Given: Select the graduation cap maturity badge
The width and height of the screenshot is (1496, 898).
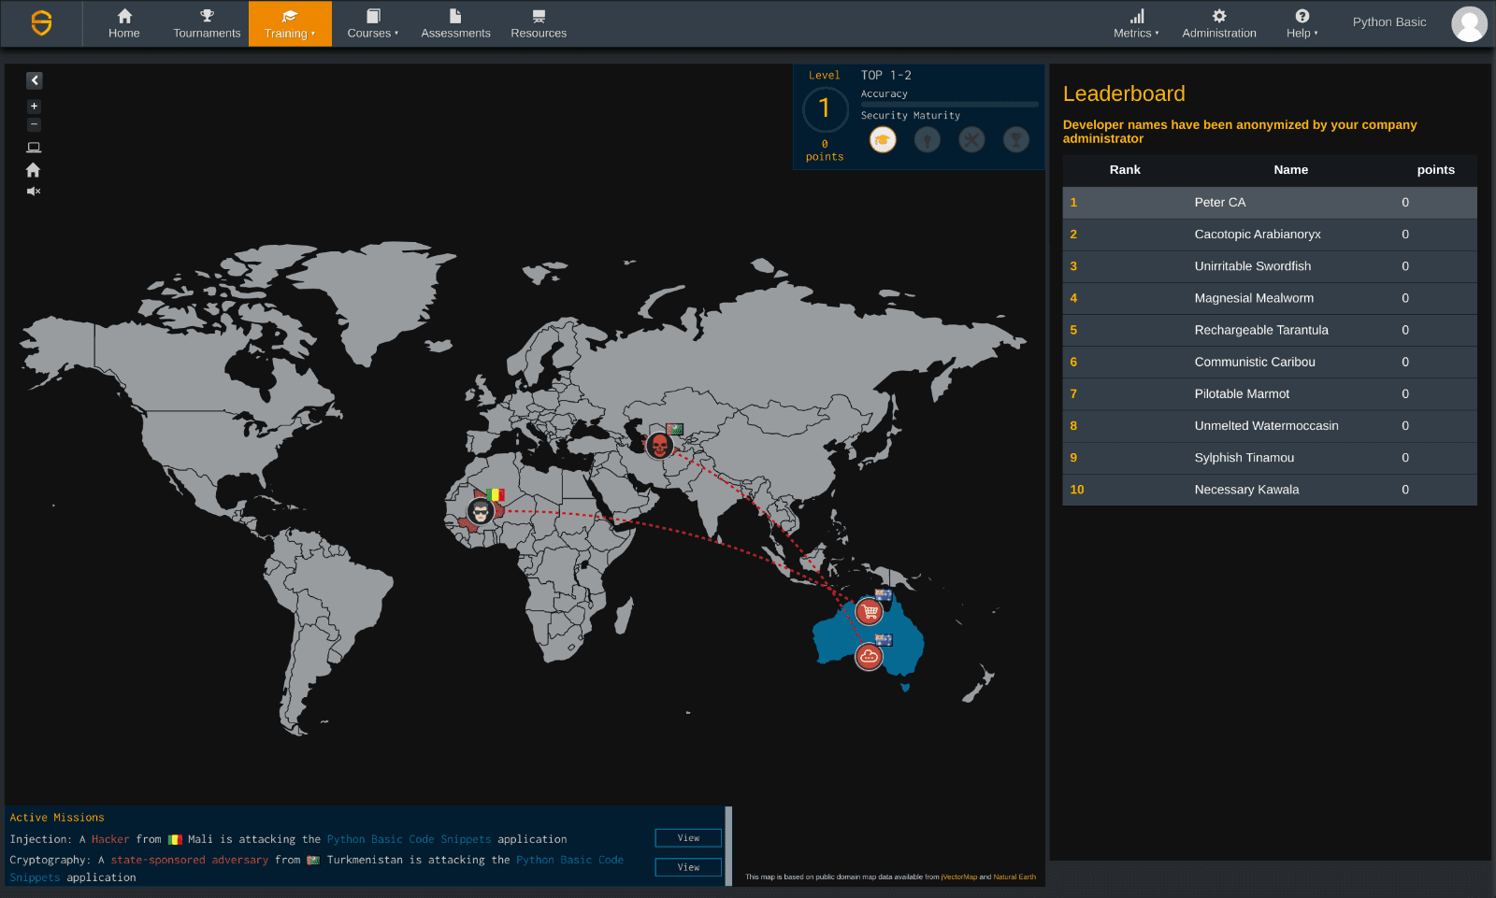Looking at the screenshot, I should point(883,140).
